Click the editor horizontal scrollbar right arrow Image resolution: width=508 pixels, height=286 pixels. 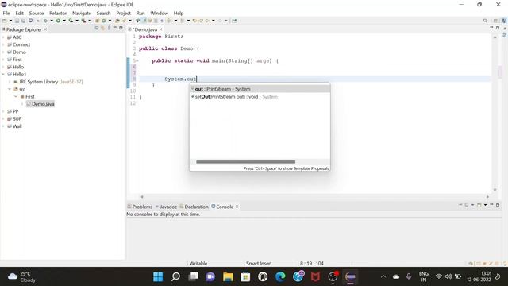[487, 197]
